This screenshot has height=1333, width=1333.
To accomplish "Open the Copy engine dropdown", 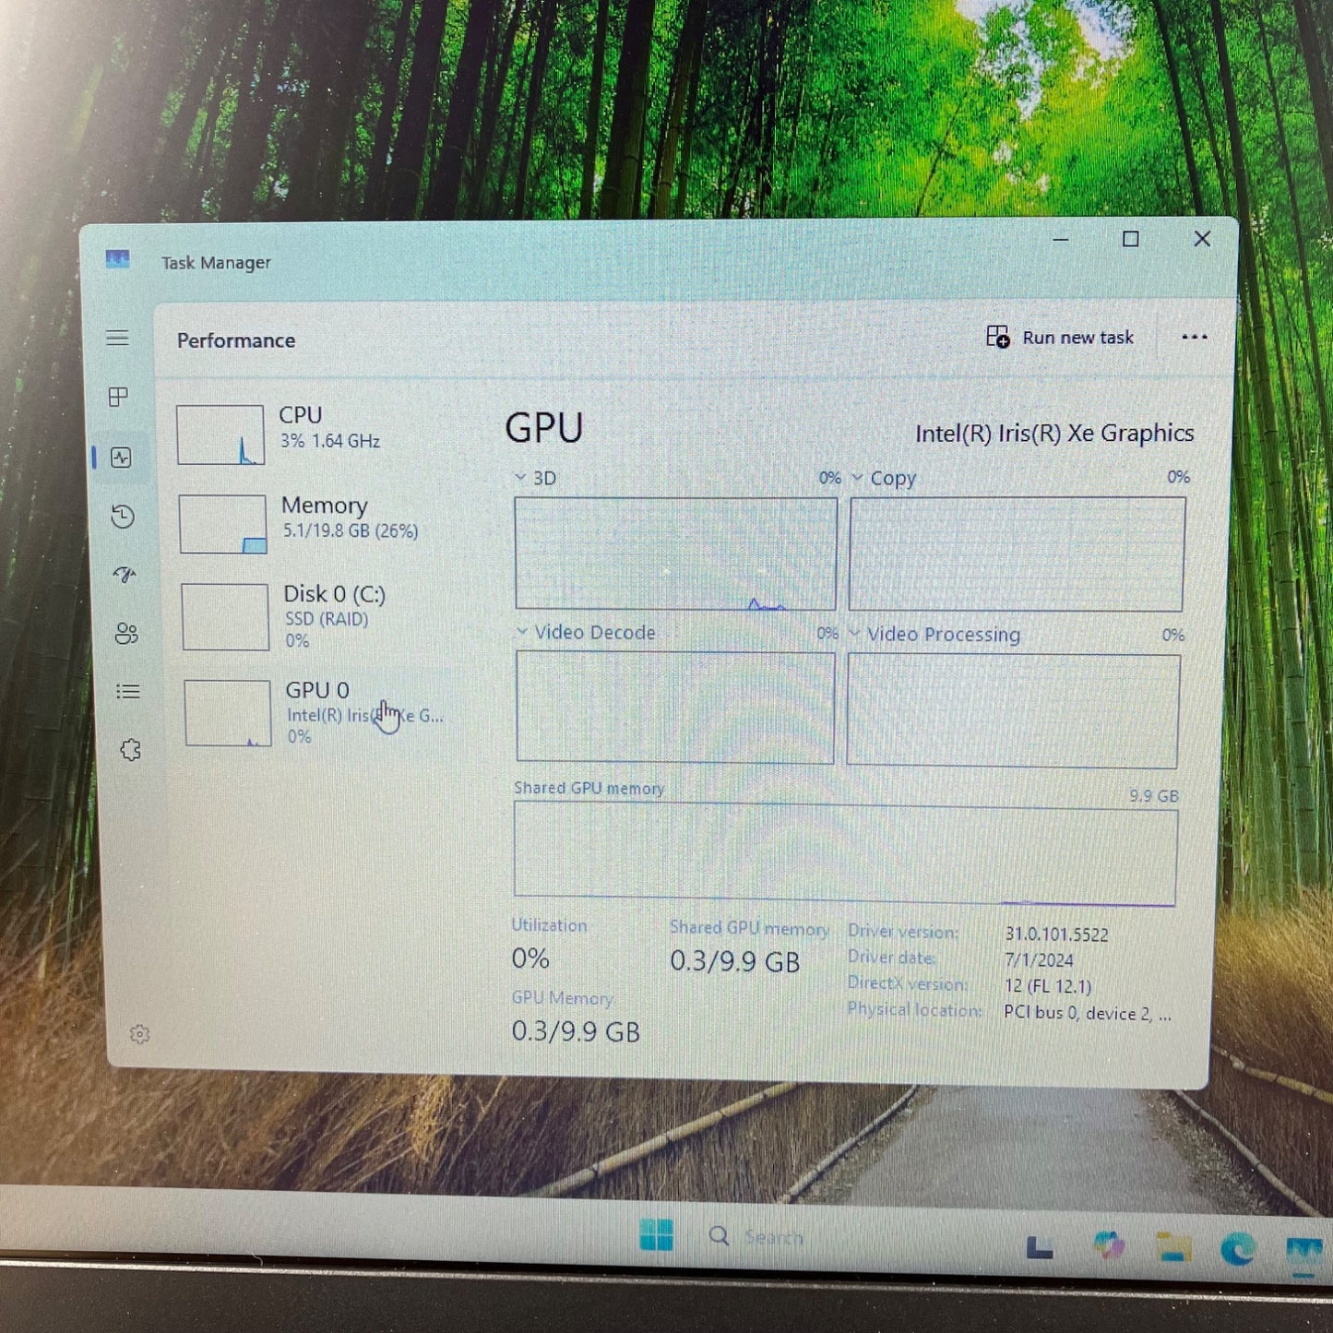I will [858, 478].
